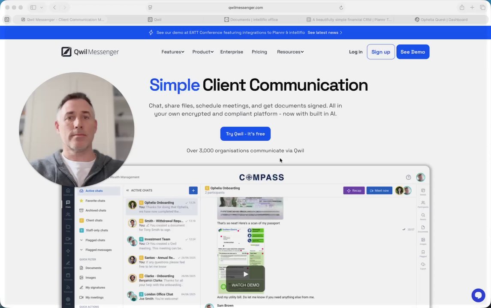Viewport: 491px width, 308px height.
Task: Click the Sign up button
Action: [381, 52]
